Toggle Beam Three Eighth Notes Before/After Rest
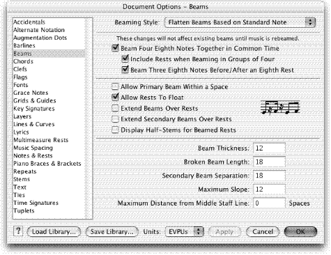Screen dimensions: 331x255 click(125, 70)
